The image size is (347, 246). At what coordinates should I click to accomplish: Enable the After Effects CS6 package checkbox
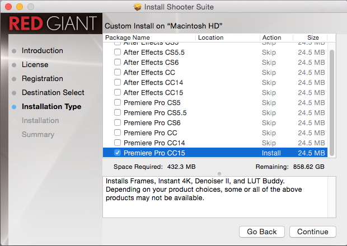tap(118, 62)
